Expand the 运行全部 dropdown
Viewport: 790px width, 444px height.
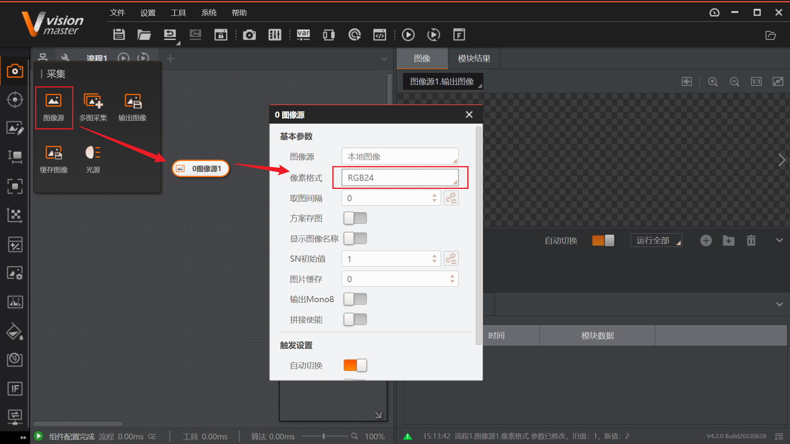click(x=656, y=240)
